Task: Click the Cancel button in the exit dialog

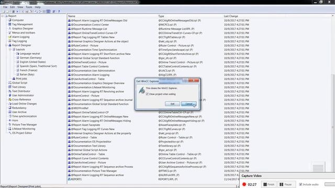Action: pyautogui.click(x=189, y=104)
